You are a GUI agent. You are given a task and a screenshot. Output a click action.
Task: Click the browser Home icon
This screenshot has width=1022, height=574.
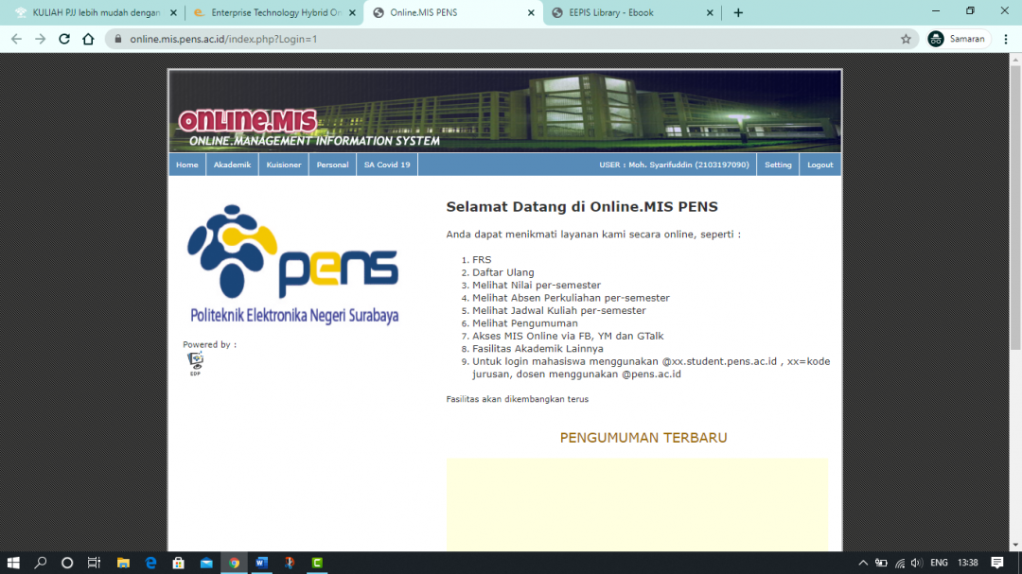[x=89, y=39]
